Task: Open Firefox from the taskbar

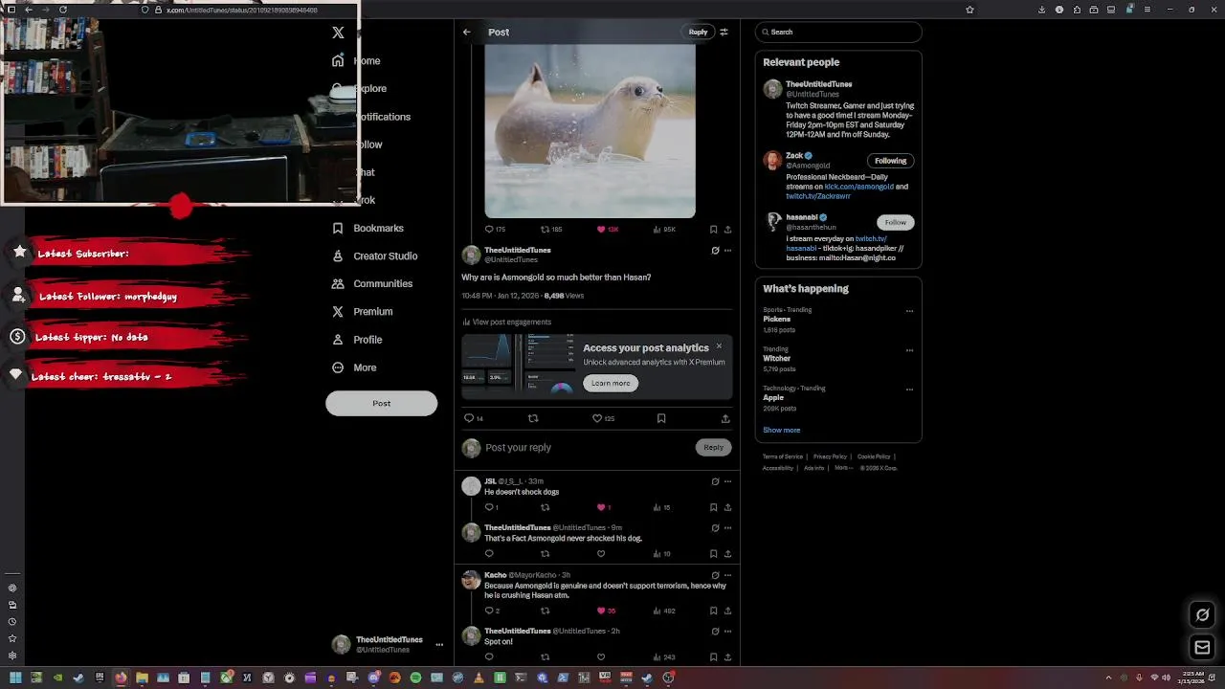Action: point(121,678)
